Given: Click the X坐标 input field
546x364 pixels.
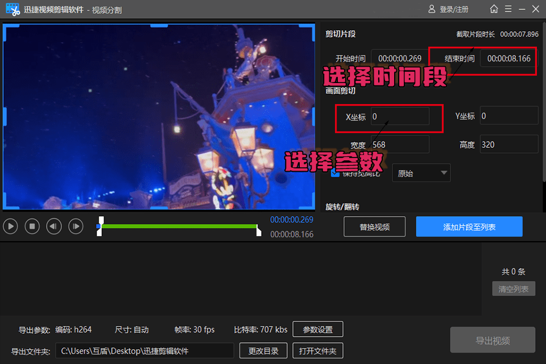Looking at the screenshot, I should tap(400, 117).
